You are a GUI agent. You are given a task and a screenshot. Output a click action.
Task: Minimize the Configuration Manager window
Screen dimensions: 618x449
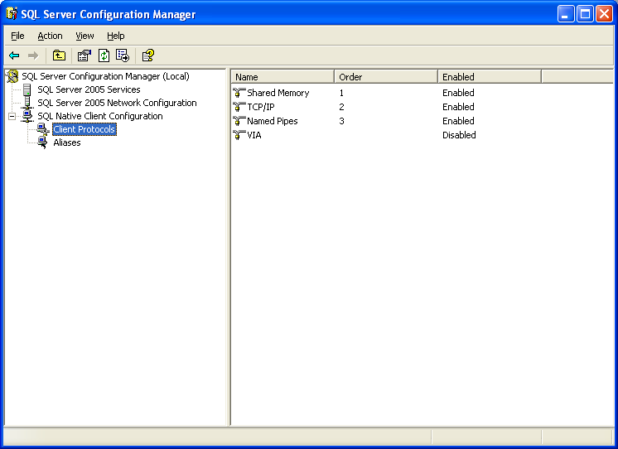pos(566,14)
